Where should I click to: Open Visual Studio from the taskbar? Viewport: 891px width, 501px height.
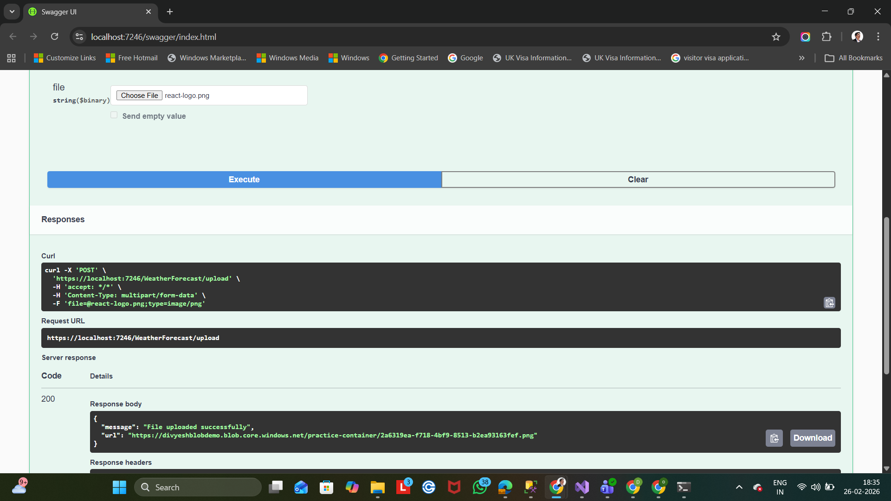[581, 487]
